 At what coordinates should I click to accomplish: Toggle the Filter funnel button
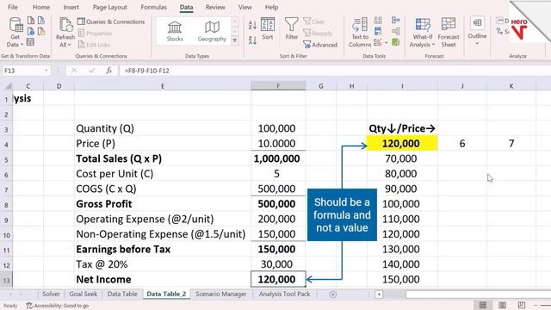click(x=291, y=28)
